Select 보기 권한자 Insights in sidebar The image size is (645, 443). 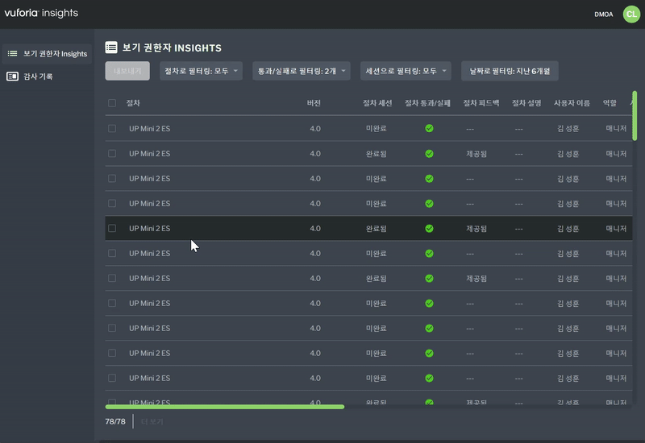55,54
